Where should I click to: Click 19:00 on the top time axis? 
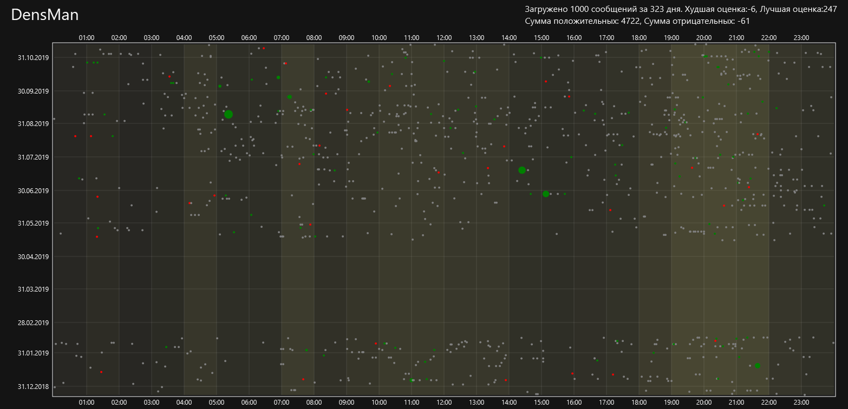click(x=671, y=38)
